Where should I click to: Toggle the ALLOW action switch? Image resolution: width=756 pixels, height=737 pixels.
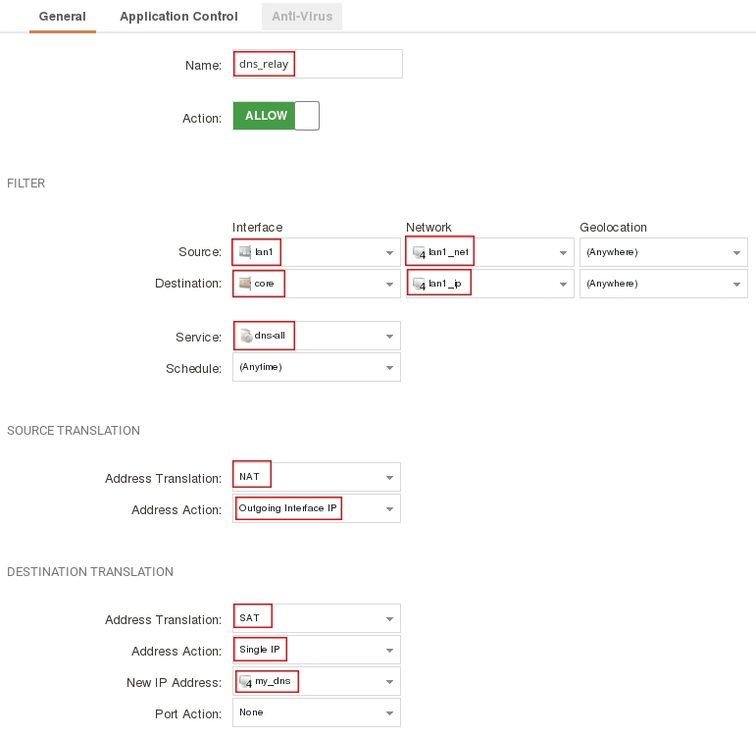(276, 116)
